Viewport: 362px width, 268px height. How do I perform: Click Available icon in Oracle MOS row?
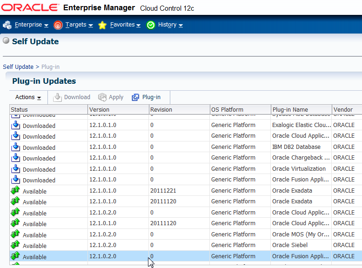[15, 234]
